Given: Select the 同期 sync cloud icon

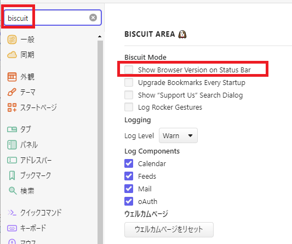Looking at the screenshot, I should (12, 55).
